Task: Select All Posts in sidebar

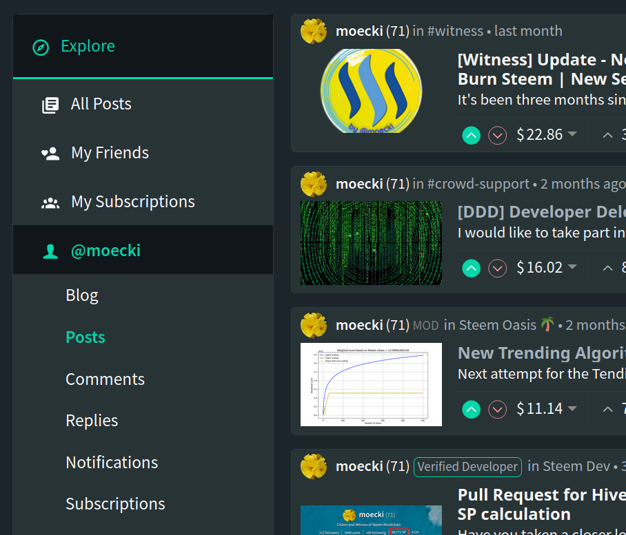Action: click(143, 104)
